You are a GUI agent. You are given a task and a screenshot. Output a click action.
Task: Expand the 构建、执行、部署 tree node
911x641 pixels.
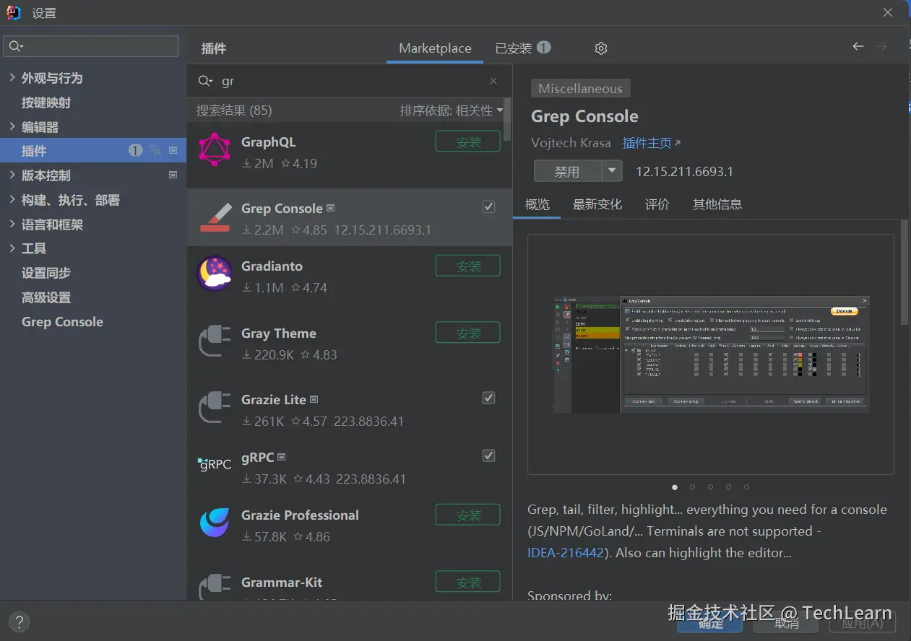[12, 199]
